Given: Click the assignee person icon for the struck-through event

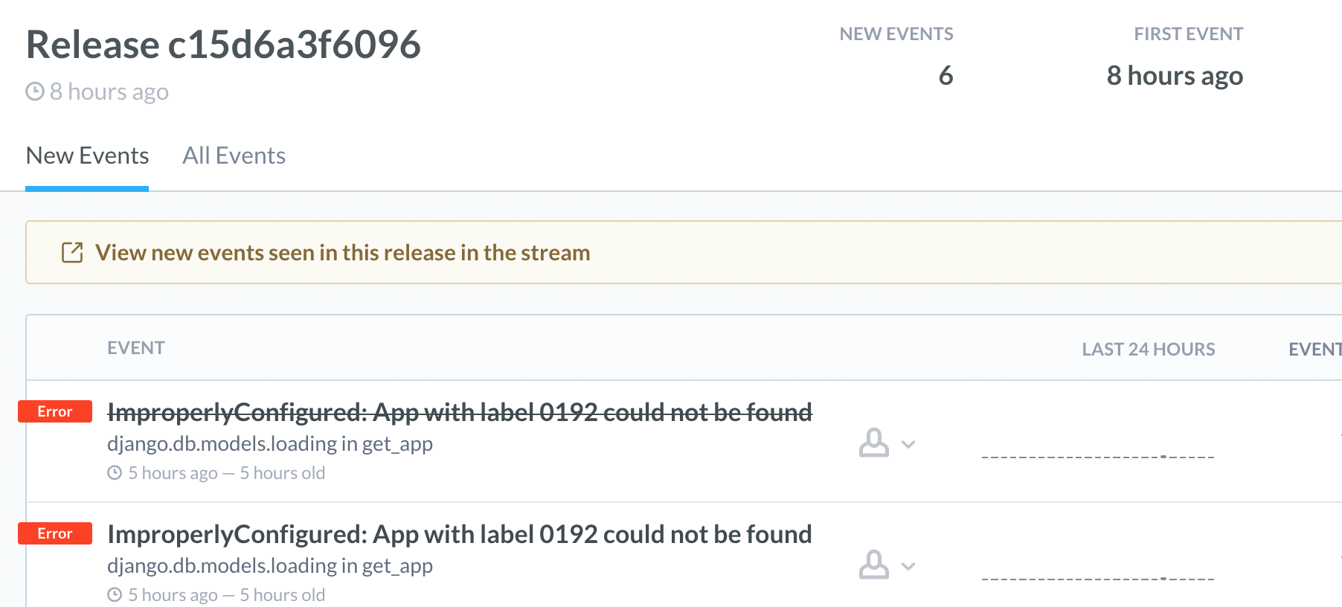Looking at the screenshot, I should pyautogui.click(x=873, y=443).
